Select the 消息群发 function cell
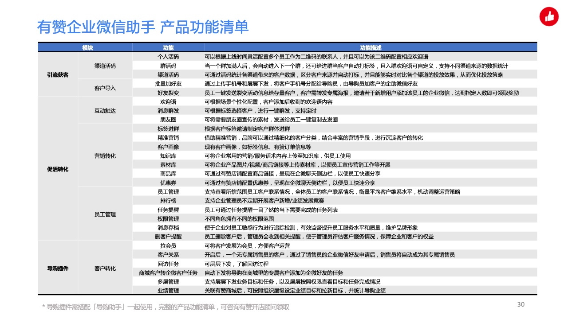This screenshot has height=319, width=568. point(168,111)
